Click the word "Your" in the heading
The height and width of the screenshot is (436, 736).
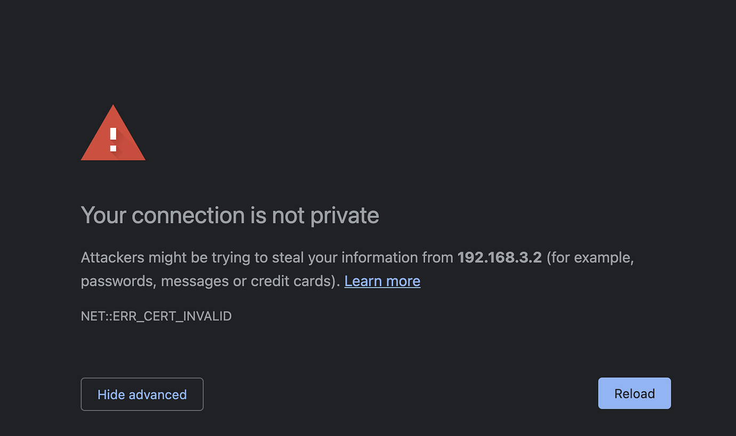pos(103,216)
